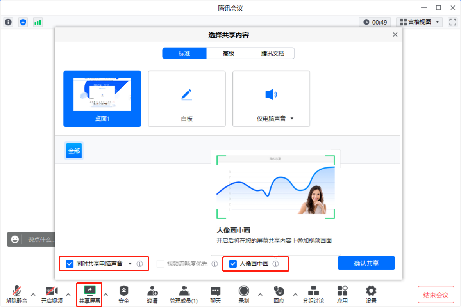Toggle the 人像画中画 checkbox

point(233,264)
